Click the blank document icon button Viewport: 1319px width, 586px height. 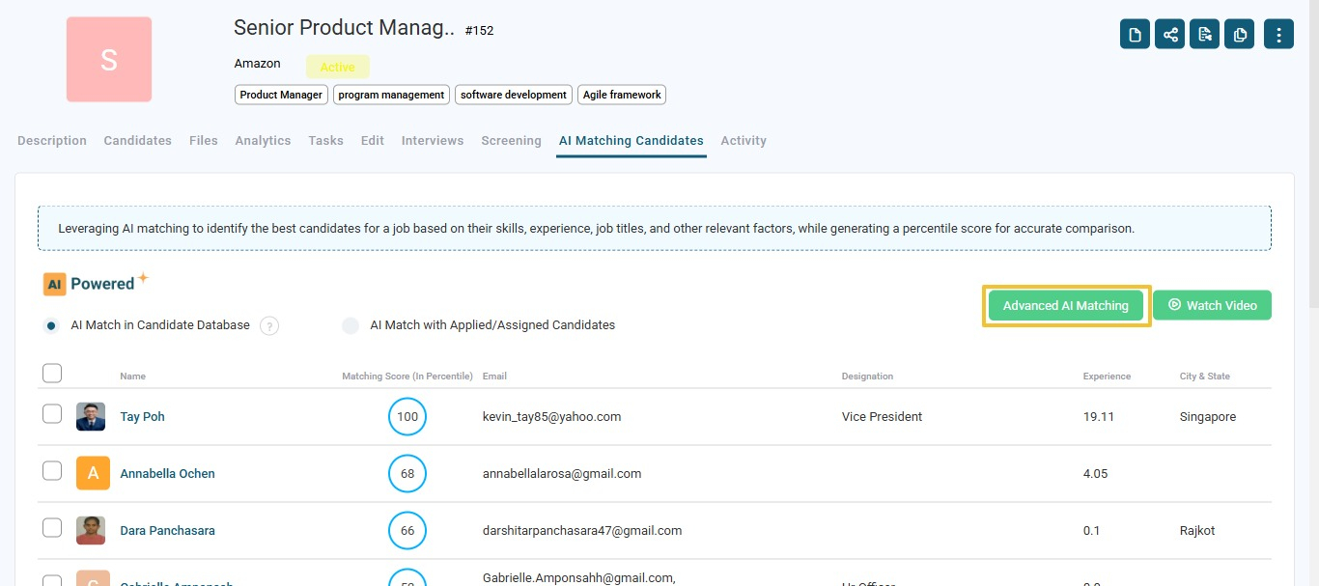pyautogui.click(x=1135, y=35)
